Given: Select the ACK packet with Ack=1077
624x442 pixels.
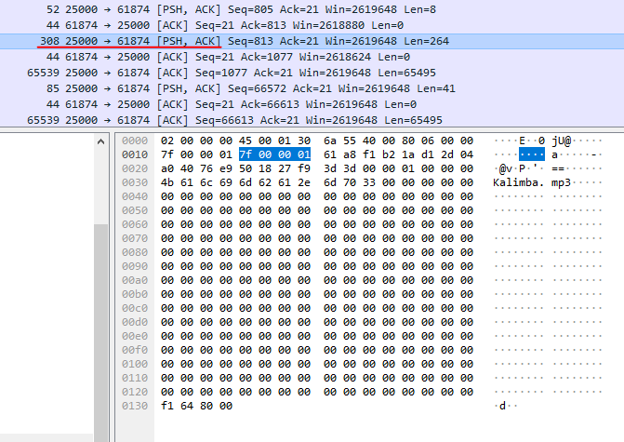Looking at the screenshot, I should [312, 57].
